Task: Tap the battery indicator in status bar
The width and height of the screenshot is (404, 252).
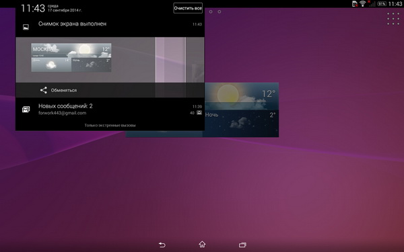Action: point(382,3)
